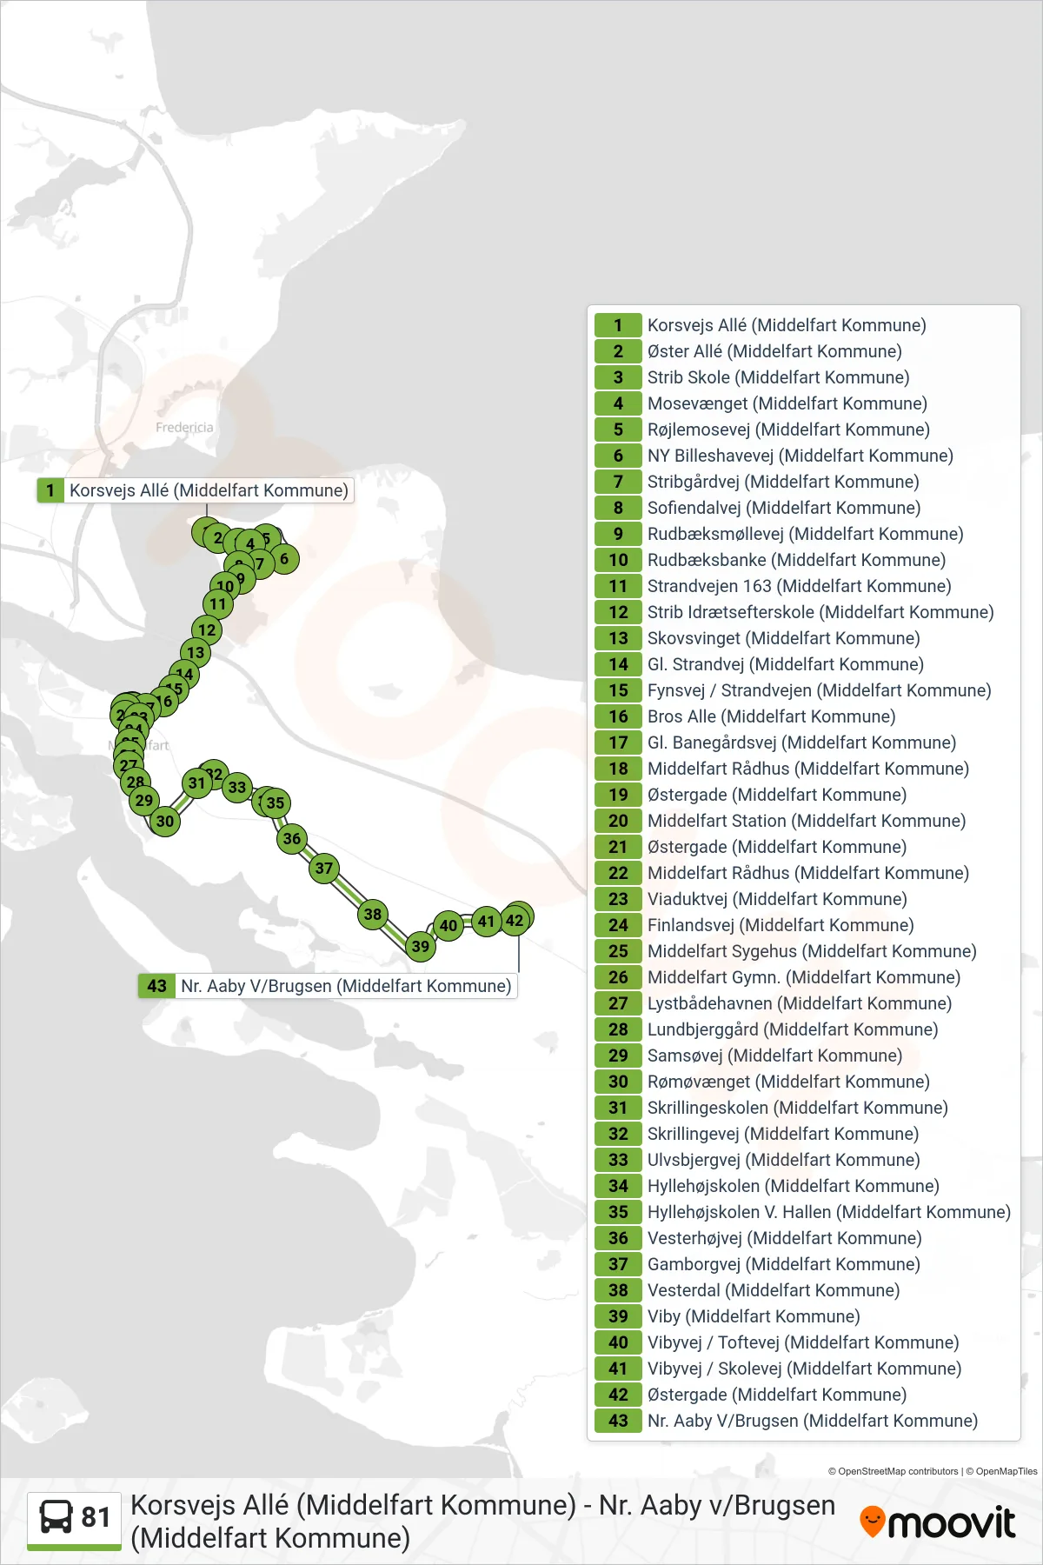1043x1565 pixels.
Task: Select stop 4 Mosevænget in list
Action: coord(803,403)
